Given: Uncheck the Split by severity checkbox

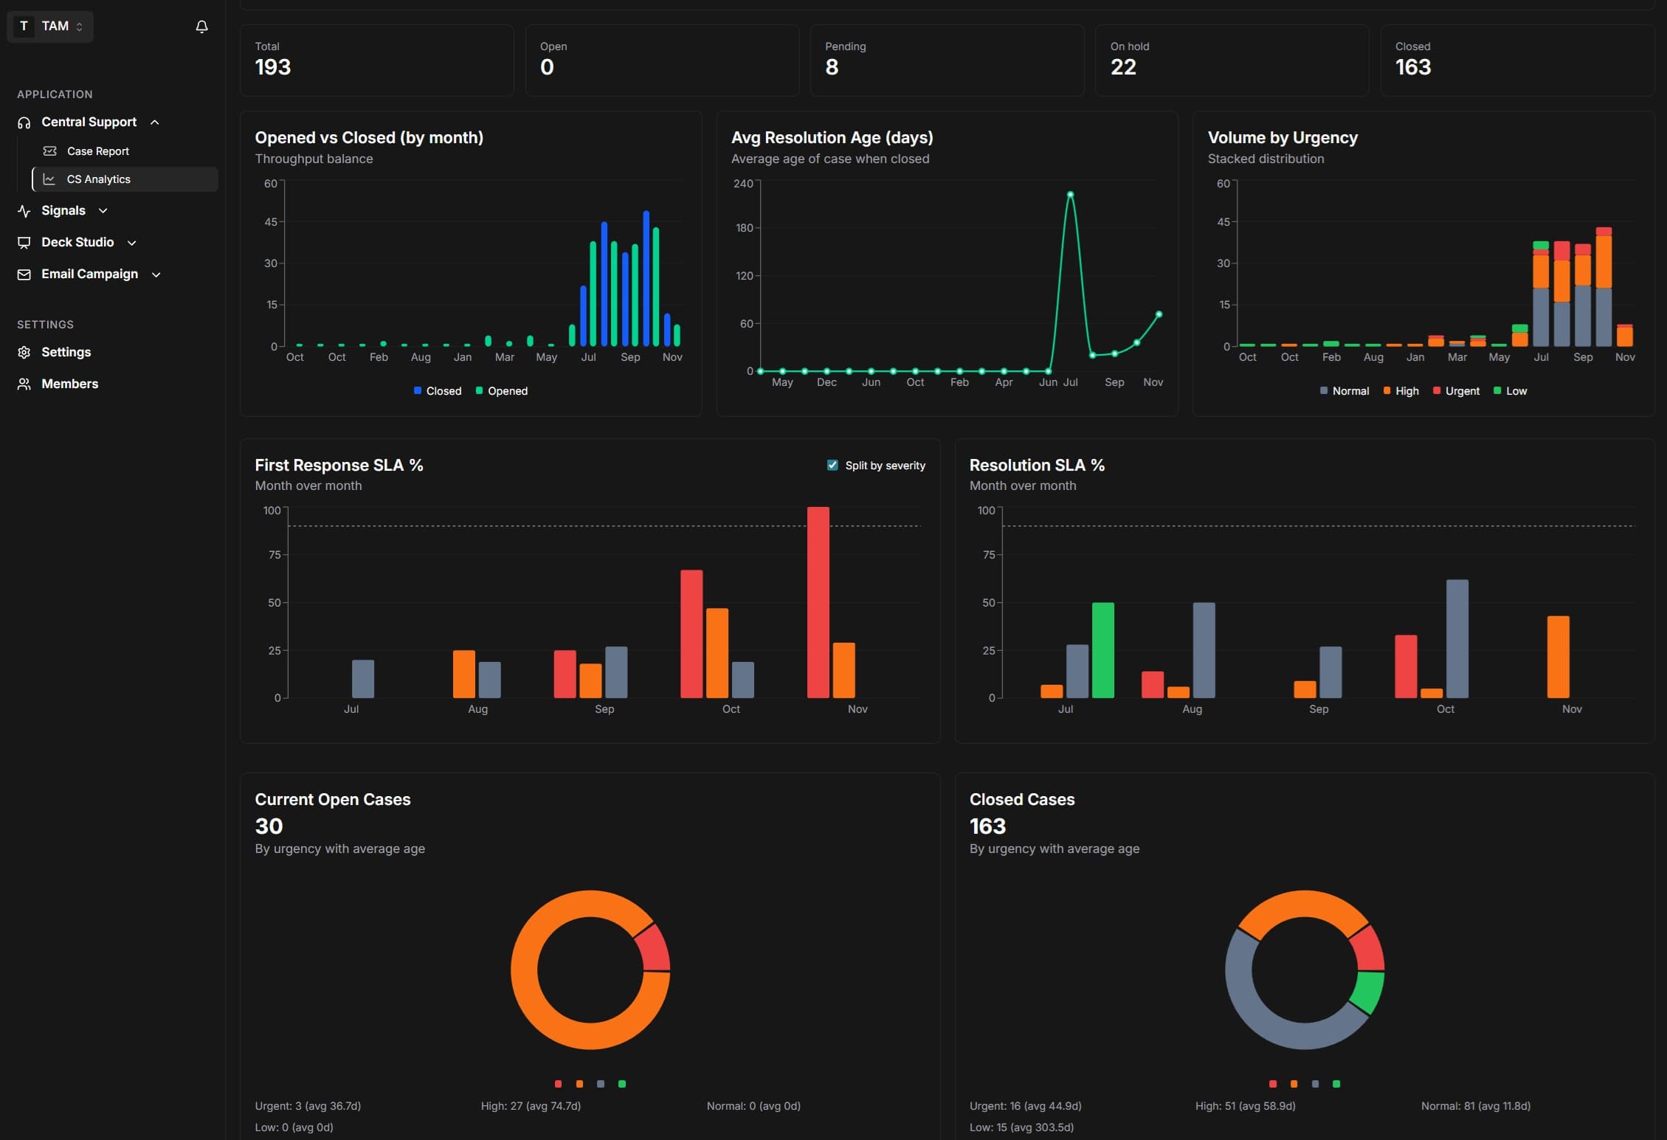Looking at the screenshot, I should [832, 465].
